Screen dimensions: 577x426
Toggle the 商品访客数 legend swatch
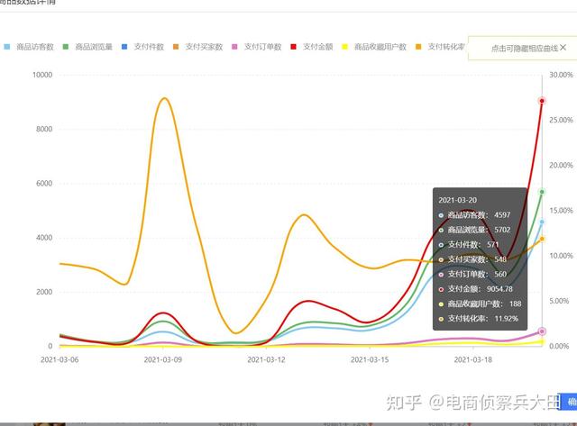pyautogui.click(x=7, y=47)
